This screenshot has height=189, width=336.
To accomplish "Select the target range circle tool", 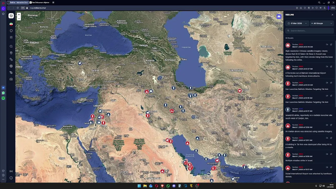I will pos(11,66).
